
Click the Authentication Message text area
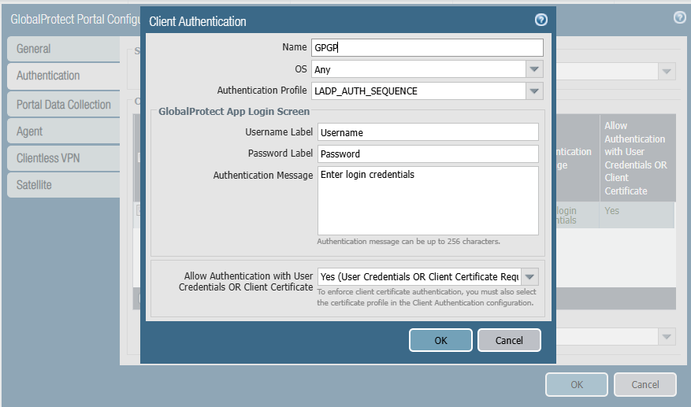point(428,201)
